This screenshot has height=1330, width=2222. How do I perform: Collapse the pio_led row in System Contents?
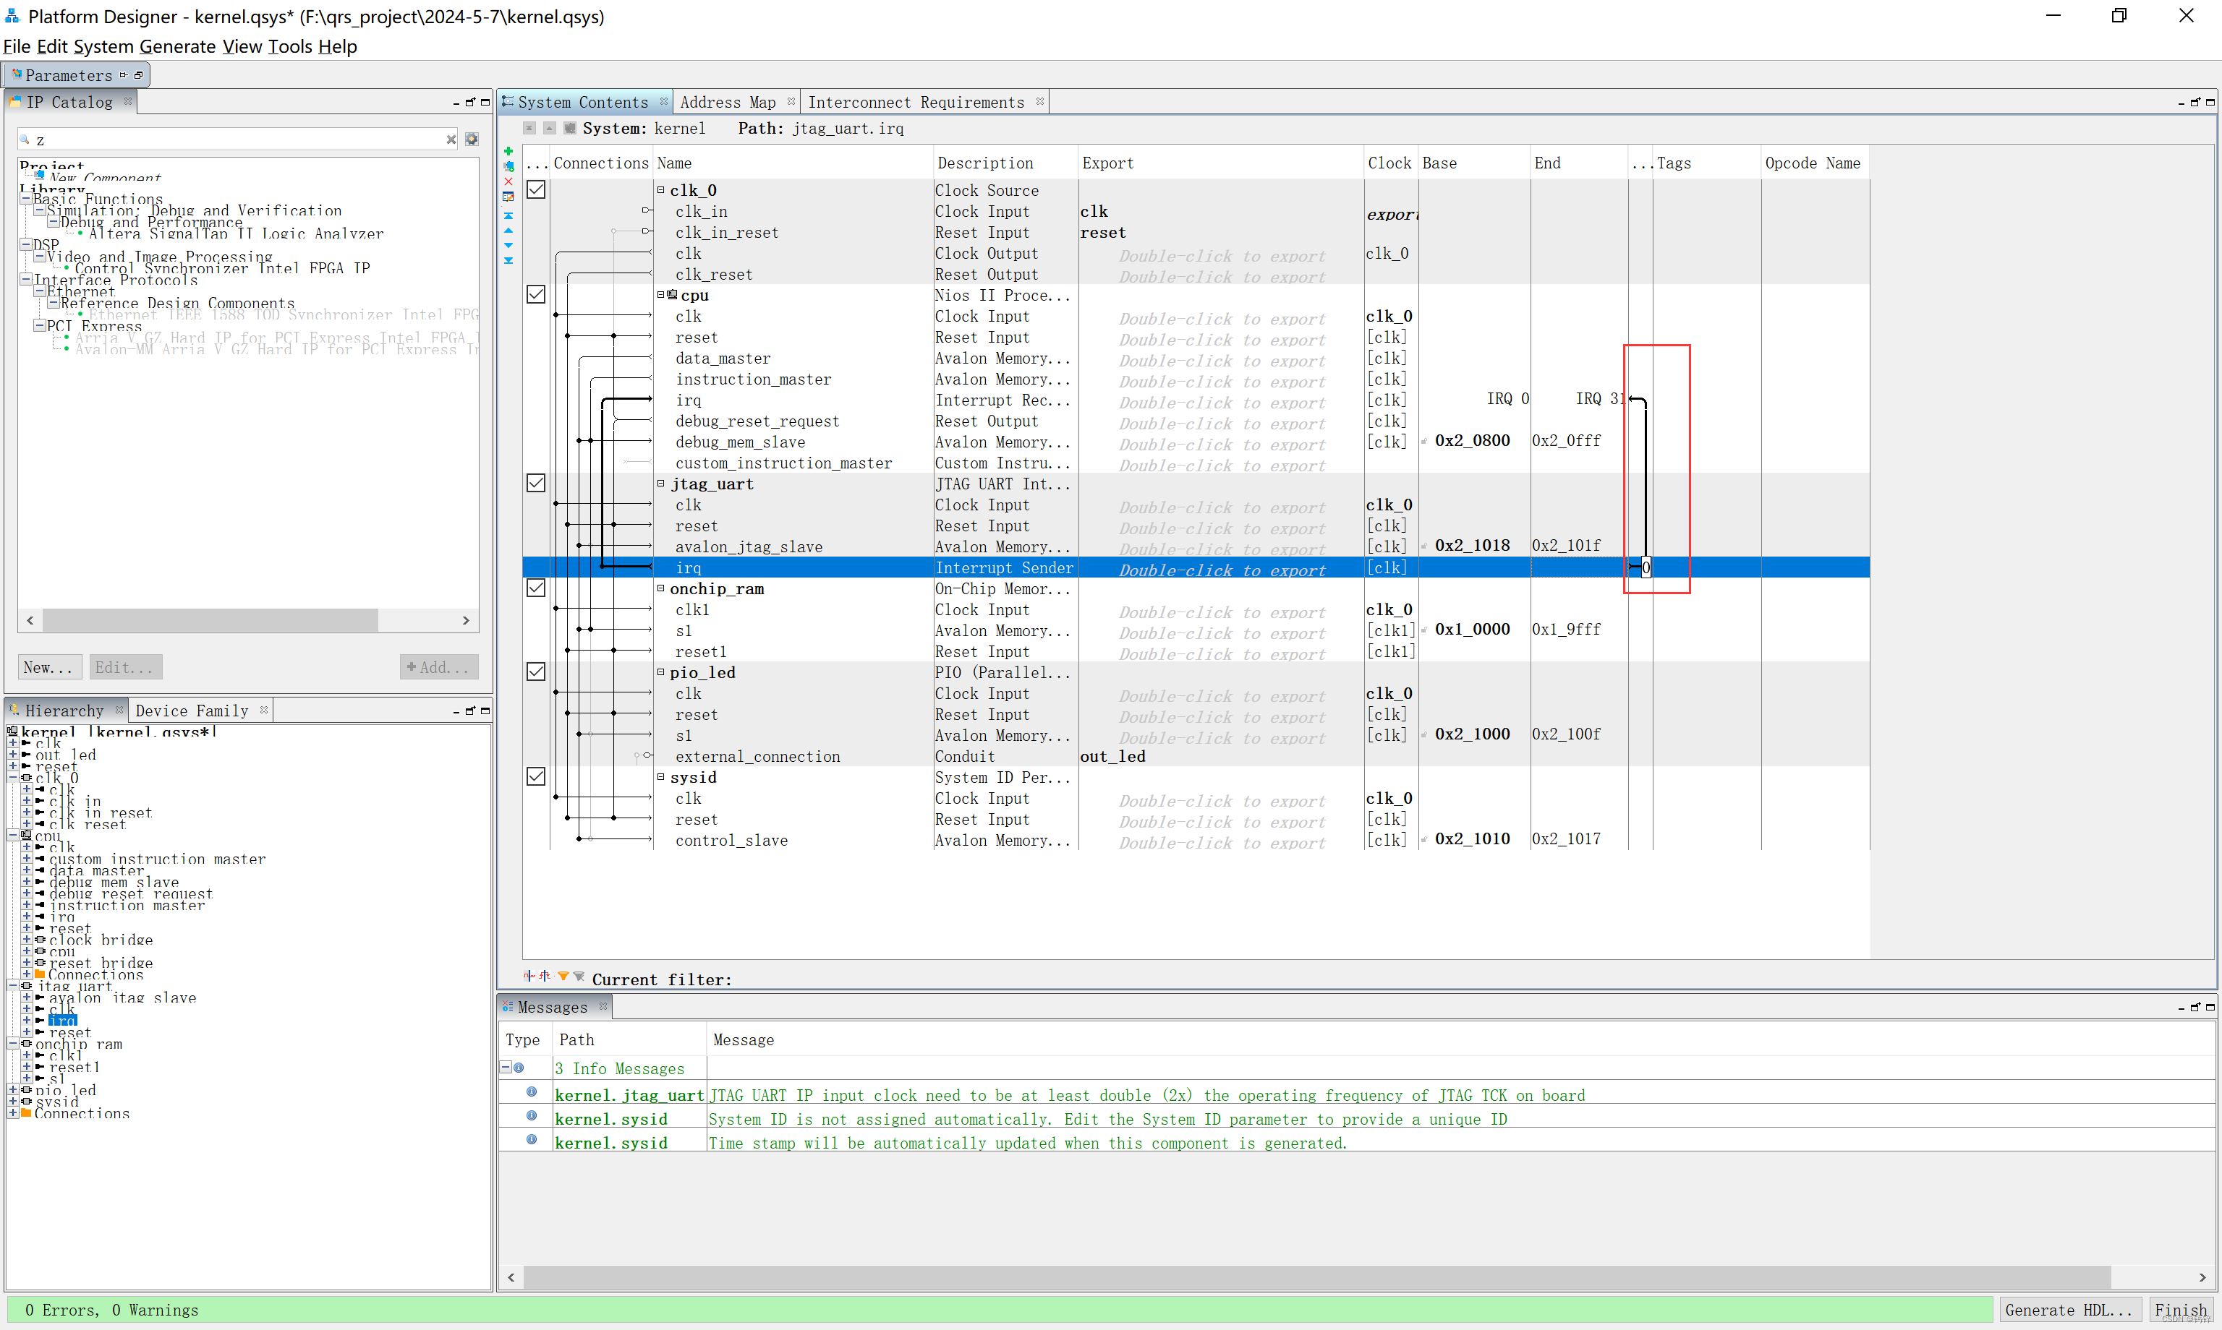(x=661, y=672)
